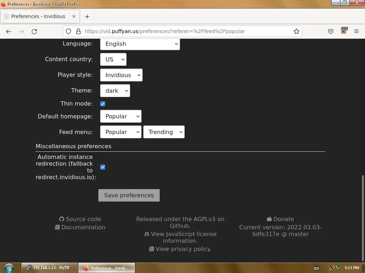The width and height of the screenshot is (365, 273).
Task: Open the X server tray icon
Action: click(x=331, y=268)
